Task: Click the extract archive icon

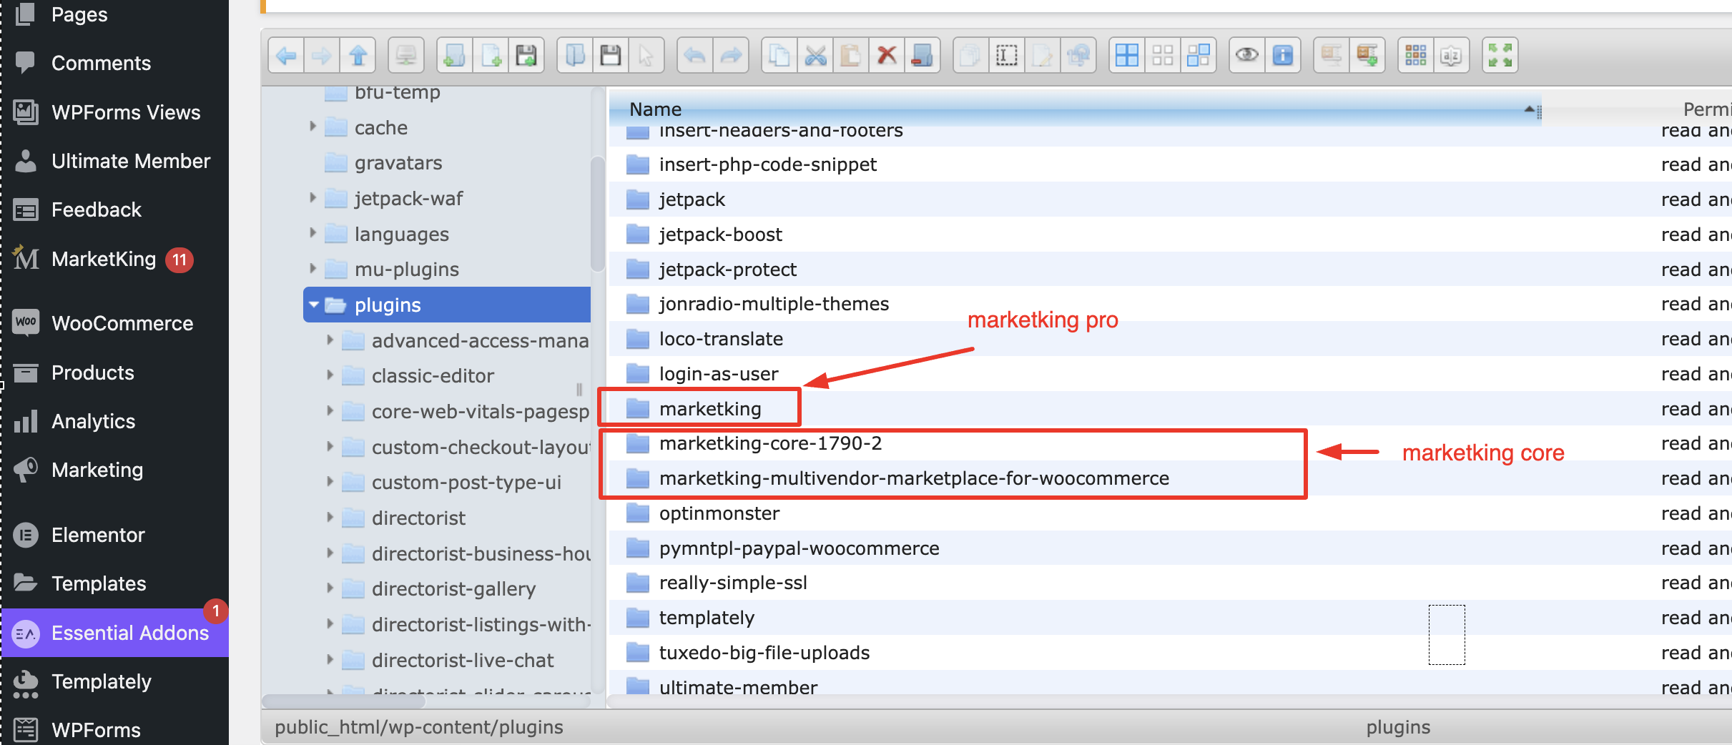Action: coord(1332,55)
